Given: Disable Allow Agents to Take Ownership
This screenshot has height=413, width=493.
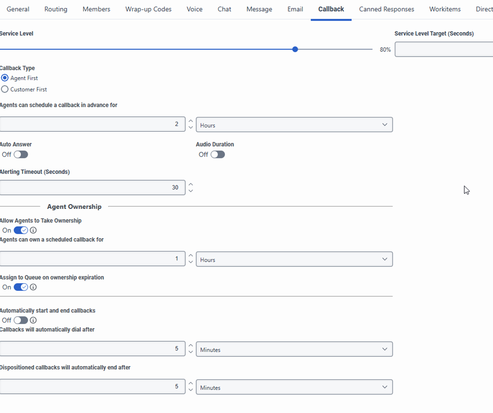Looking at the screenshot, I should 21,230.
